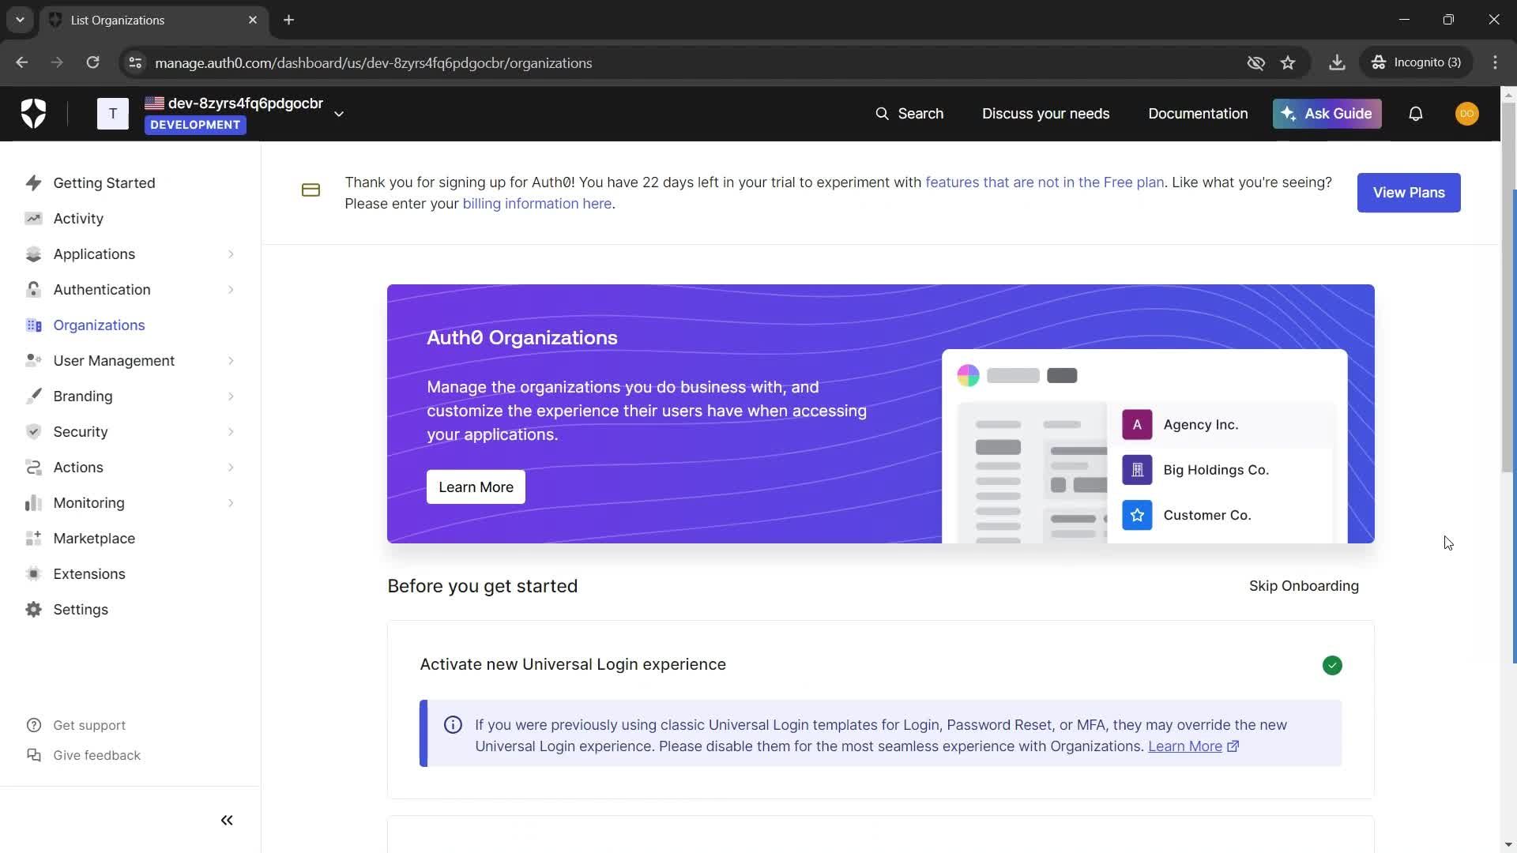This screenshot has width=1517, height=853.
Task: Click the User Management people icon
Action: pyautogui.click(x=33, y=361)
